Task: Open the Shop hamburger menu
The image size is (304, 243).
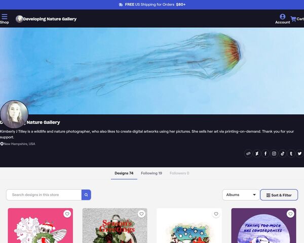Action: (4, 19)
